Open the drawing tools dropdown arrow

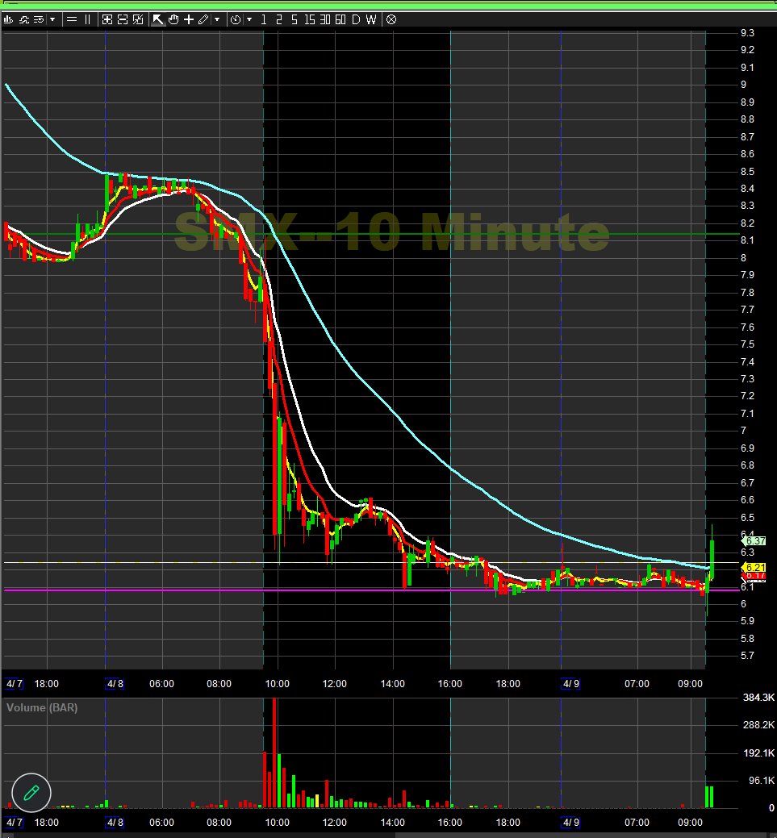(x=215, y=19)
